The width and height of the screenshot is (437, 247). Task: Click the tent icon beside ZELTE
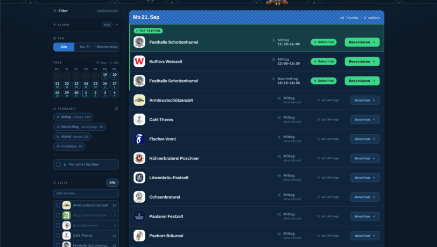[x=54, y=183]
